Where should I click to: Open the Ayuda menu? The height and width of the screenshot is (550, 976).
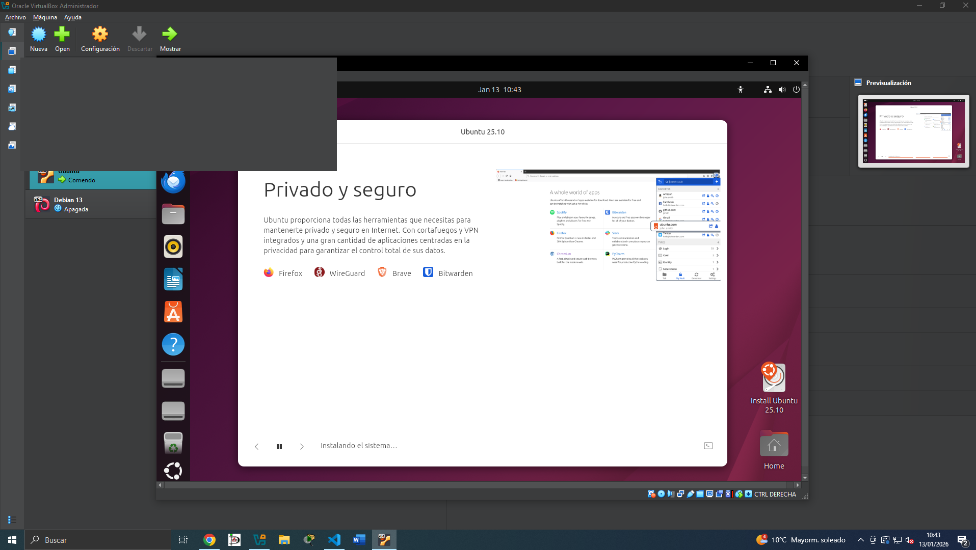click(x=73, y=17)
